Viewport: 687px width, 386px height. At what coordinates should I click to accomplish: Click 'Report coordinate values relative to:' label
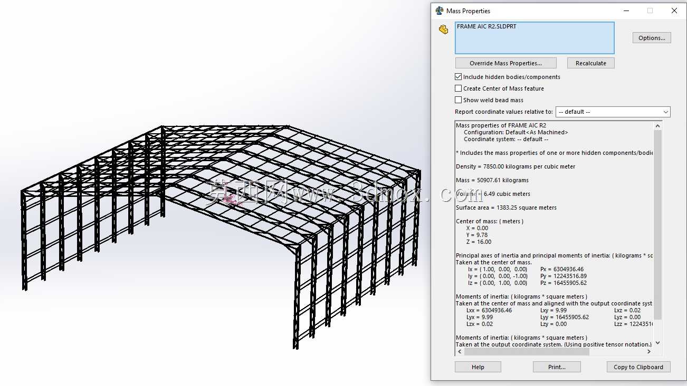pos(504,112)
